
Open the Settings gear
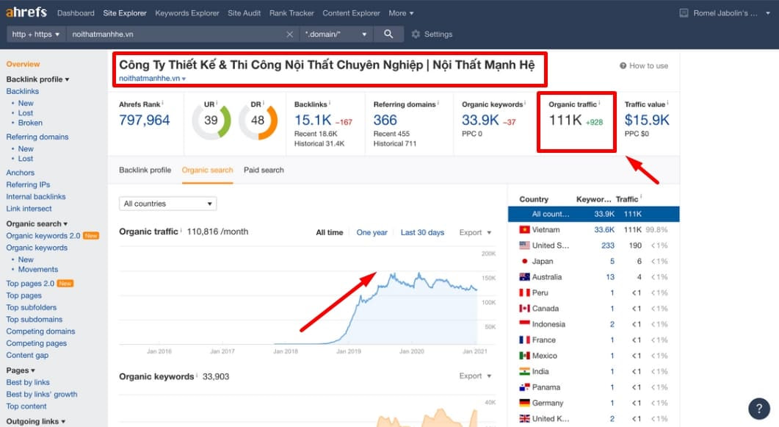click(416, 35)
